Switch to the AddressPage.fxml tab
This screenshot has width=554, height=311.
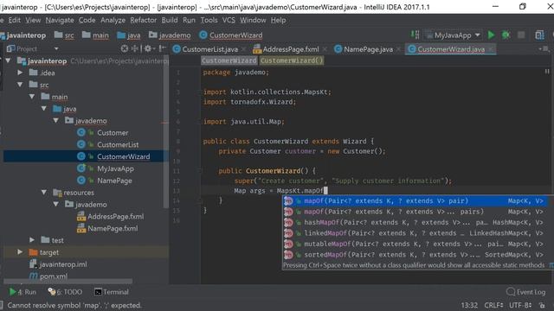(x=291, y=49)
